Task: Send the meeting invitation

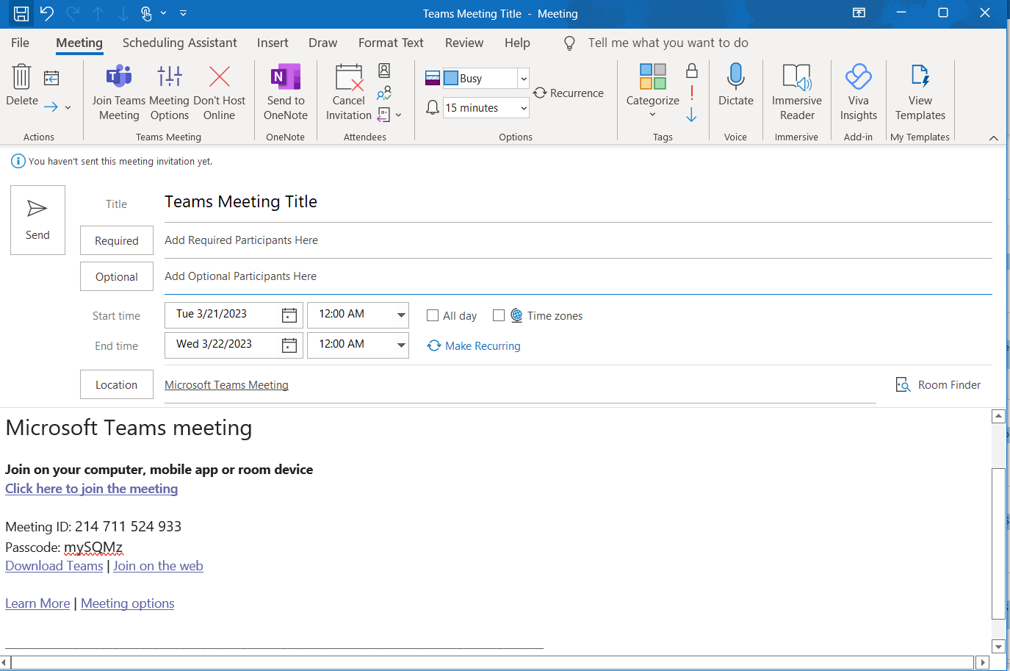Action: pos(37,220)
